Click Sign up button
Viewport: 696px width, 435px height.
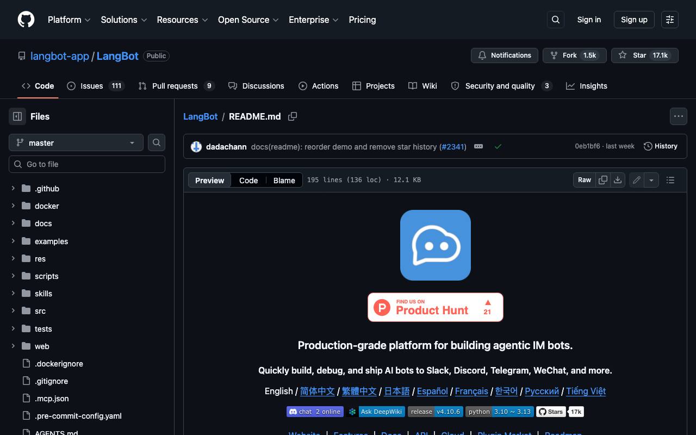pos(634,20)
